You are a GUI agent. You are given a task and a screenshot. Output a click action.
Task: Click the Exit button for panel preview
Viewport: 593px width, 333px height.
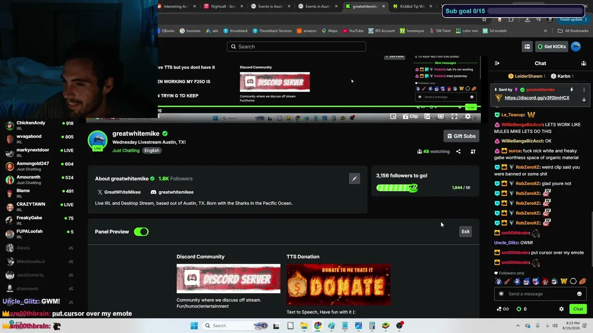466,232
